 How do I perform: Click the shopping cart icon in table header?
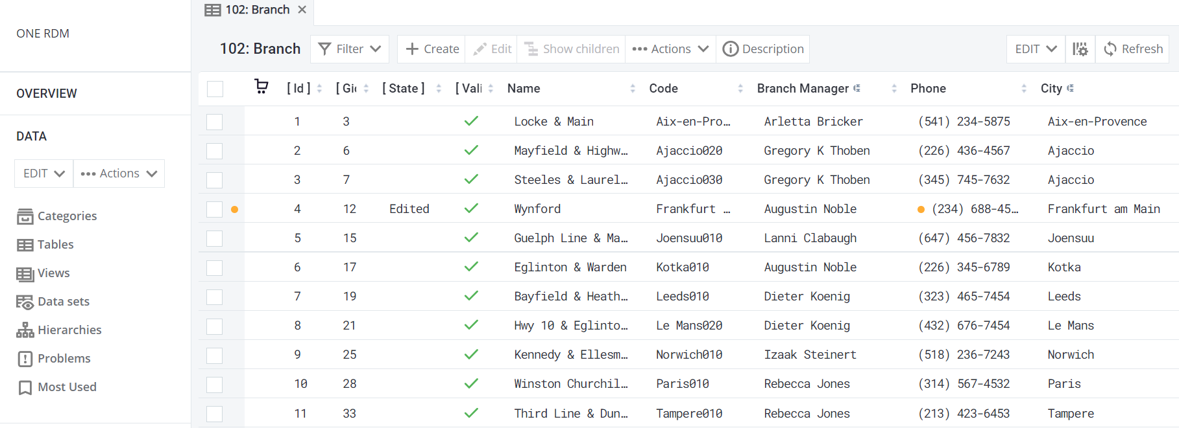click(x=261, y=87)
